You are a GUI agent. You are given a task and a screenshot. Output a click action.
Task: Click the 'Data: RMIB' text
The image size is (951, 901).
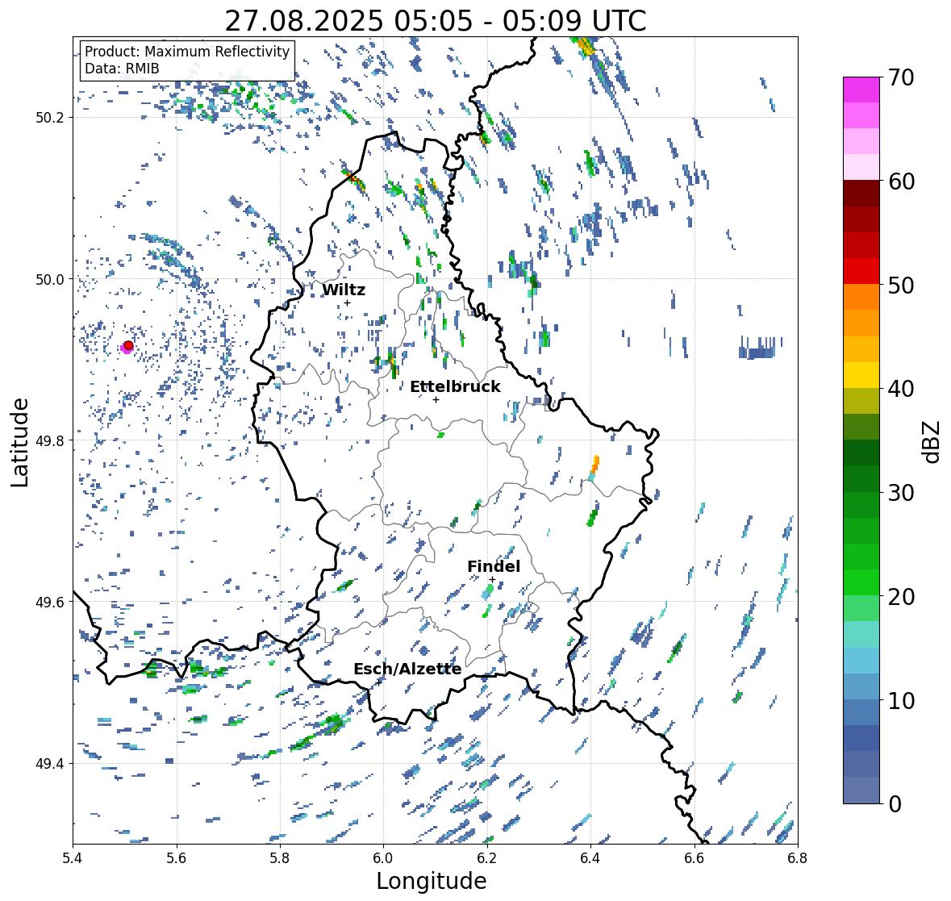(x=122, y=69)
